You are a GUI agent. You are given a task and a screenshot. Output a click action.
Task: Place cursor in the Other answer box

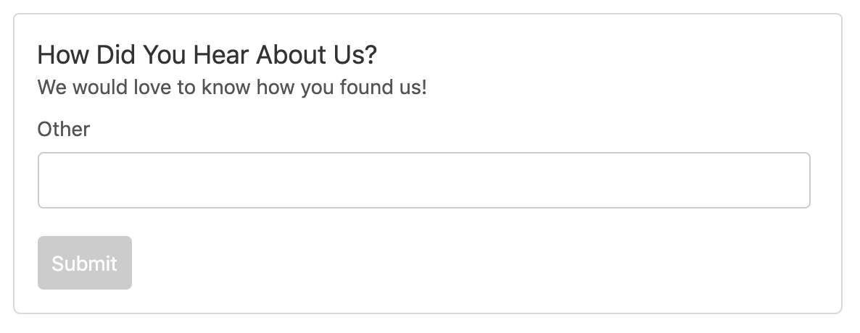pos(423,180)
